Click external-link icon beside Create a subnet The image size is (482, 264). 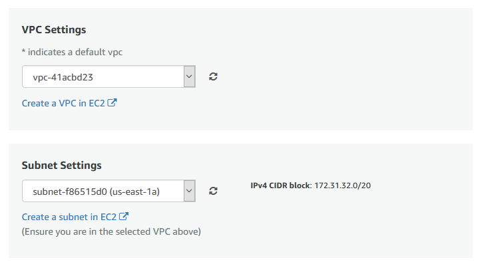click(124, 216)
